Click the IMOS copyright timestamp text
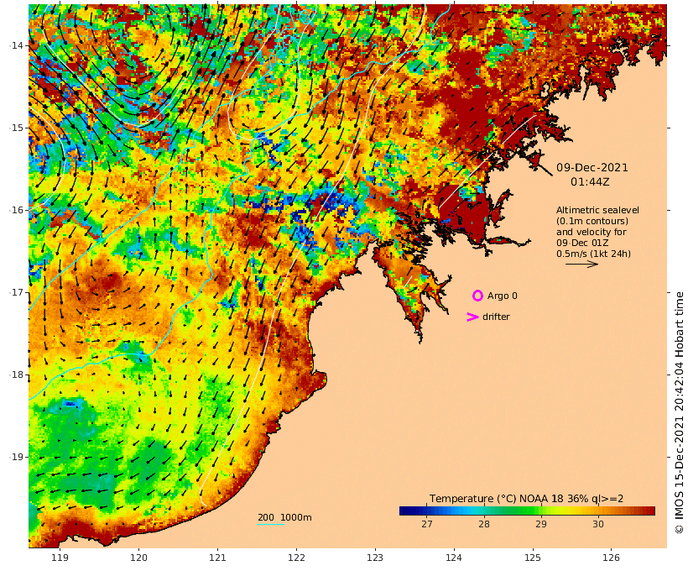 [679, 413]
